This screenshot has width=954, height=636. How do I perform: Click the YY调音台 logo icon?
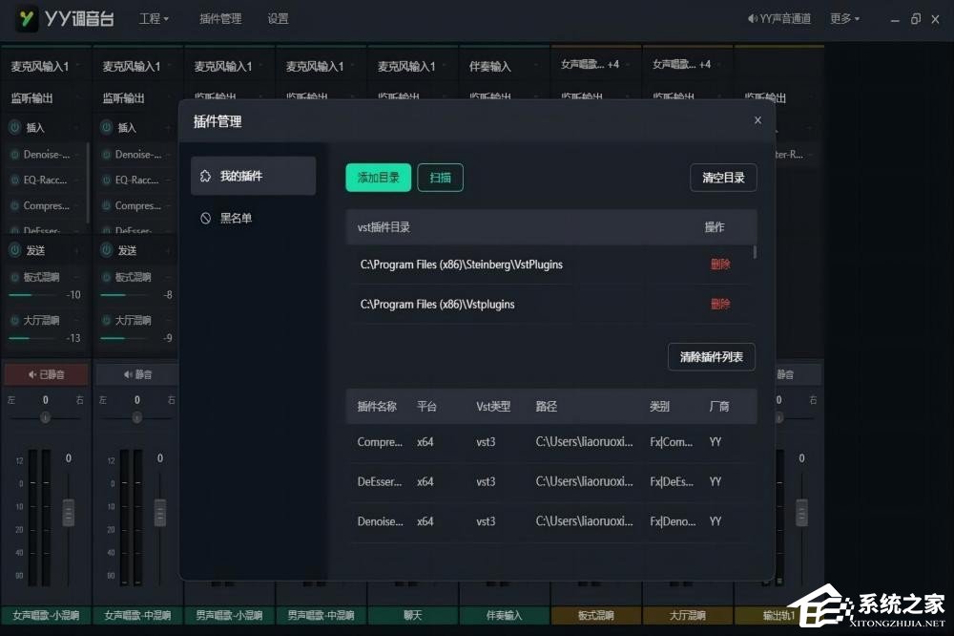coord(26,18)
